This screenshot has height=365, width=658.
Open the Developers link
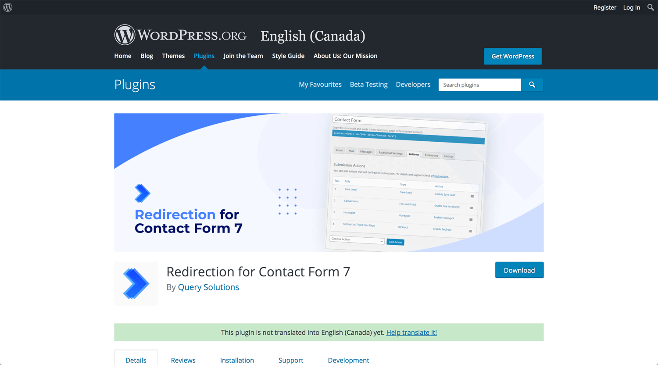[413, 85]
